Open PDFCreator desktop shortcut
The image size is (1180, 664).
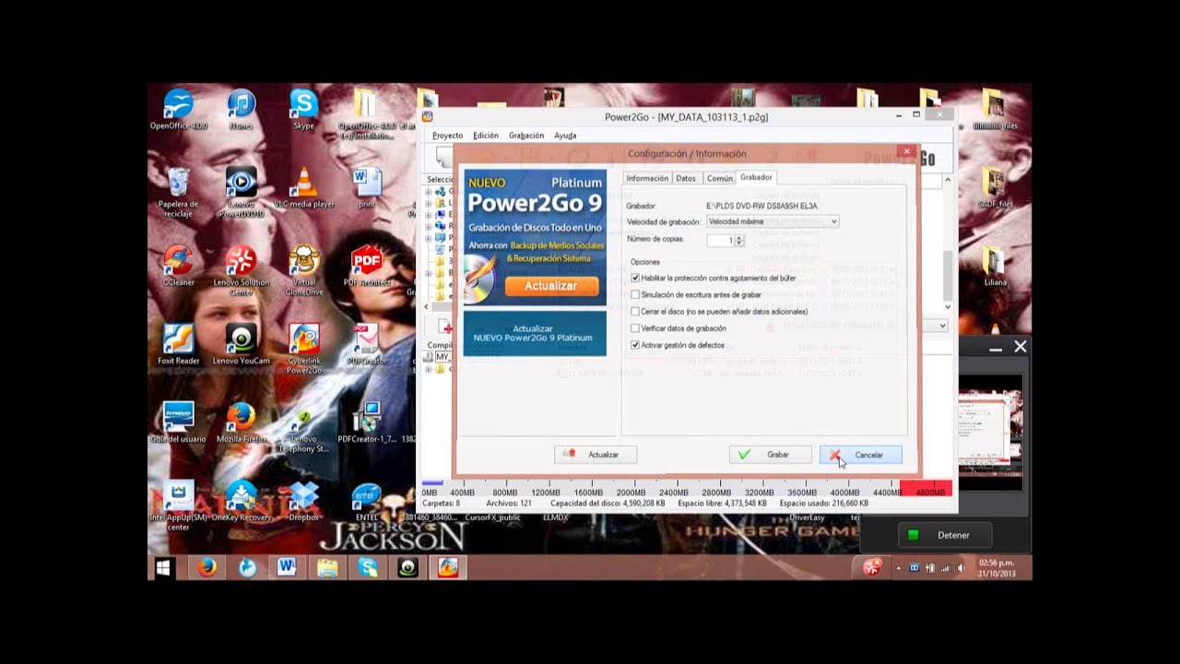click(367, 344)
